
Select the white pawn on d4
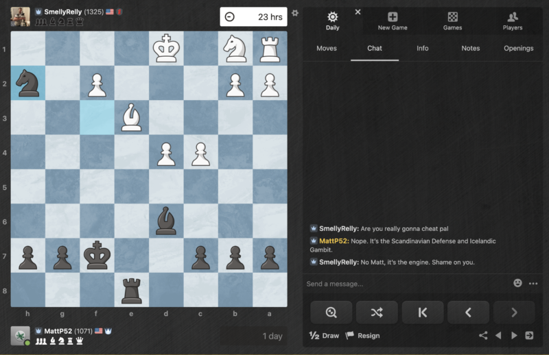click(166, 154)
